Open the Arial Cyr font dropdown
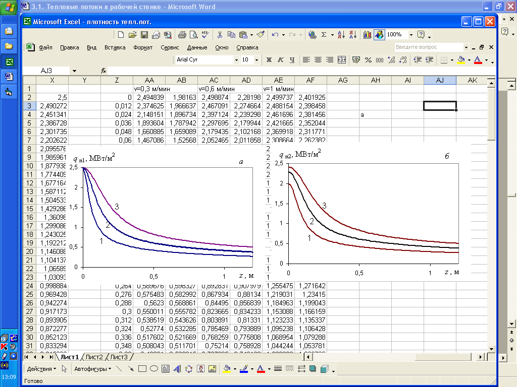This screenshot has height=387, width=517. coord(236,60)
